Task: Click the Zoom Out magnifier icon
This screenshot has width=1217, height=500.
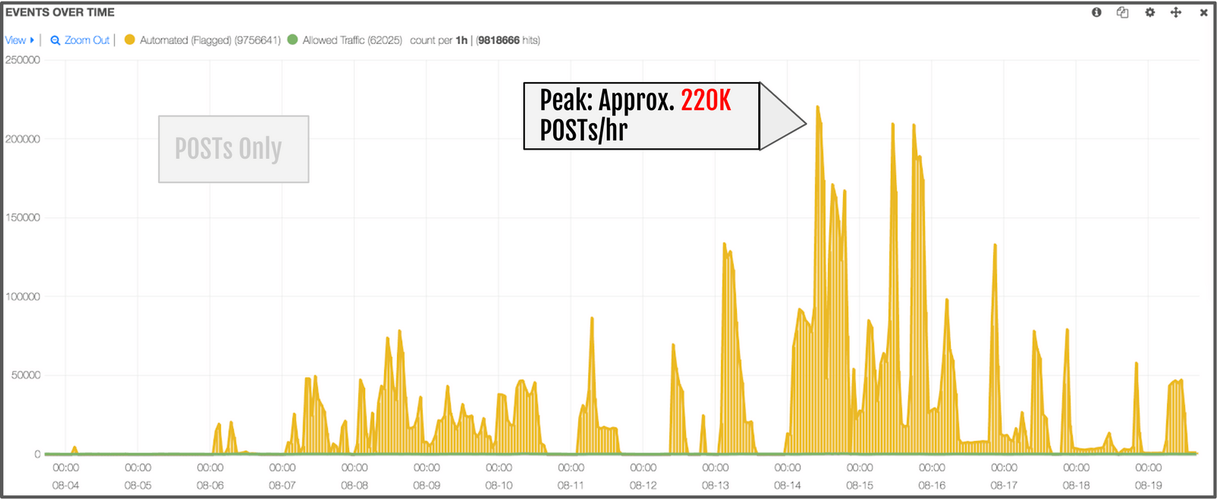Action: click(56, 40)
